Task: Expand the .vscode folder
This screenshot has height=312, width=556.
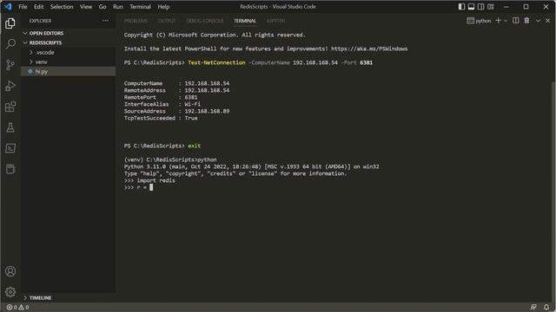Action: tap(68, 52)
